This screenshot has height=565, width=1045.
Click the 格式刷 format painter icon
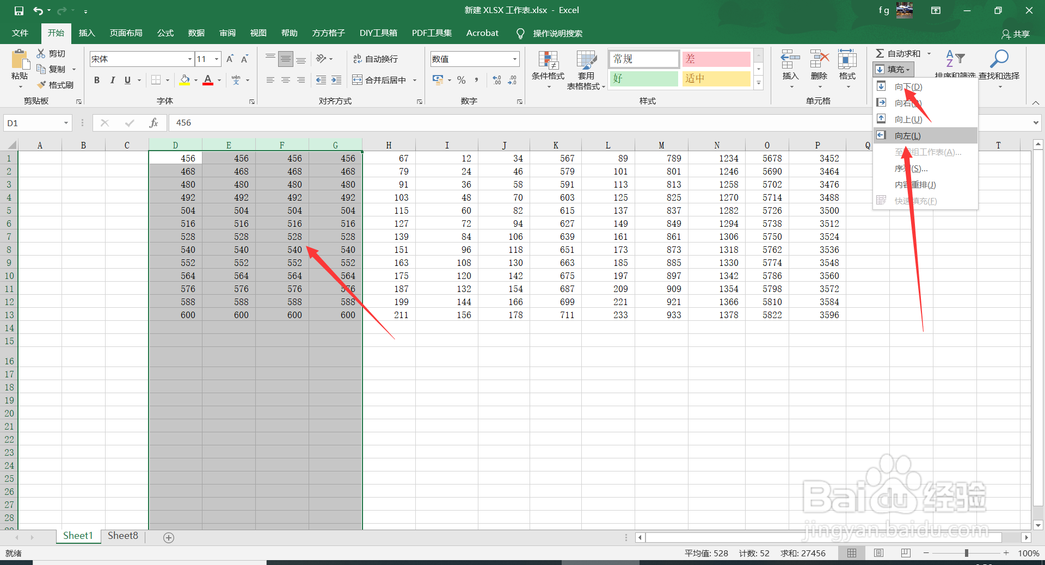click(57, 85)
